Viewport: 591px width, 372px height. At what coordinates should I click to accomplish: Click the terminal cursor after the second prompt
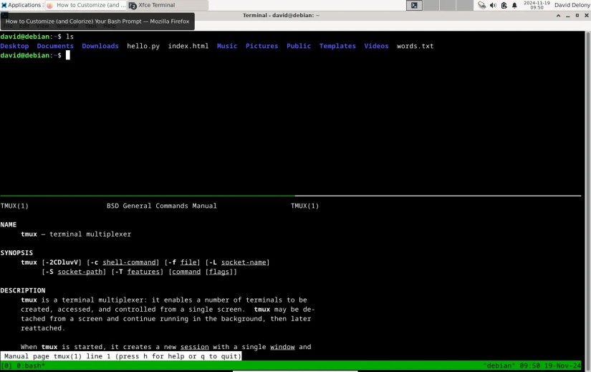[68, 55]
